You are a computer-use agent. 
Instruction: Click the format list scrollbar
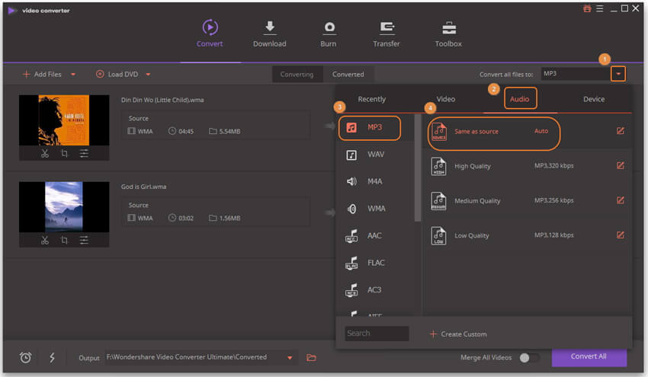pos(418,168)
